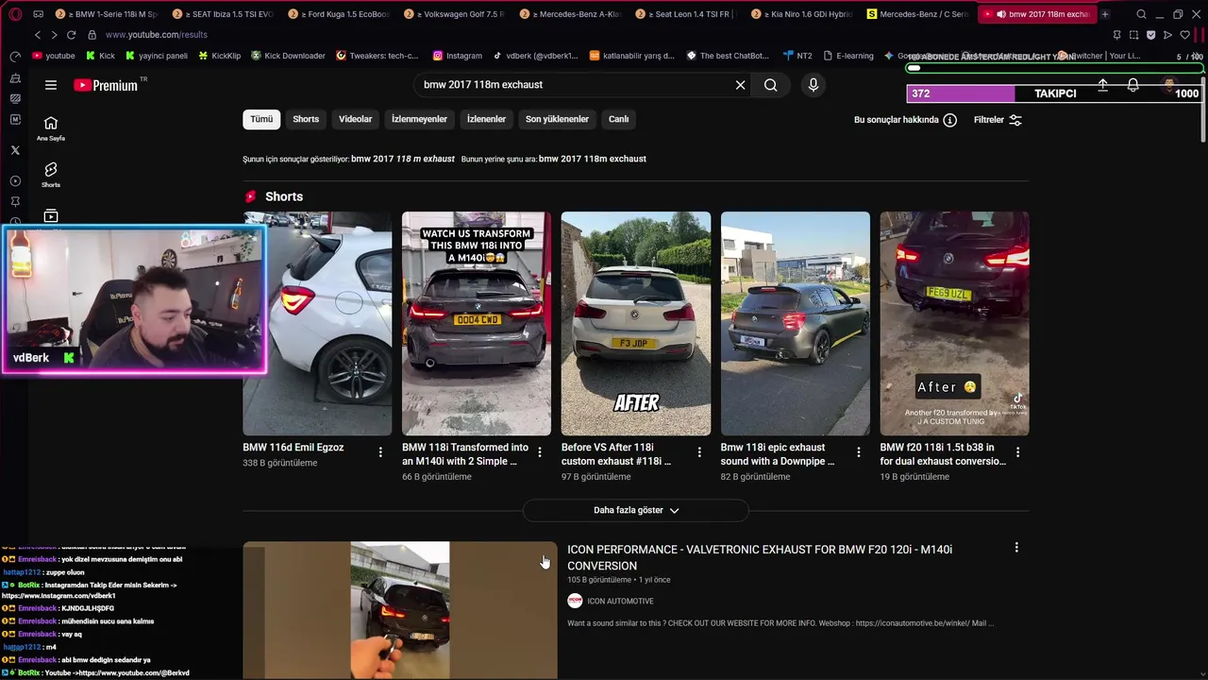Image resolution: width=1208 pixels, height=680 pixels.
Task: Switch to the Volkswagen Golf 7.5 tab
Action: tap(455, 14)
